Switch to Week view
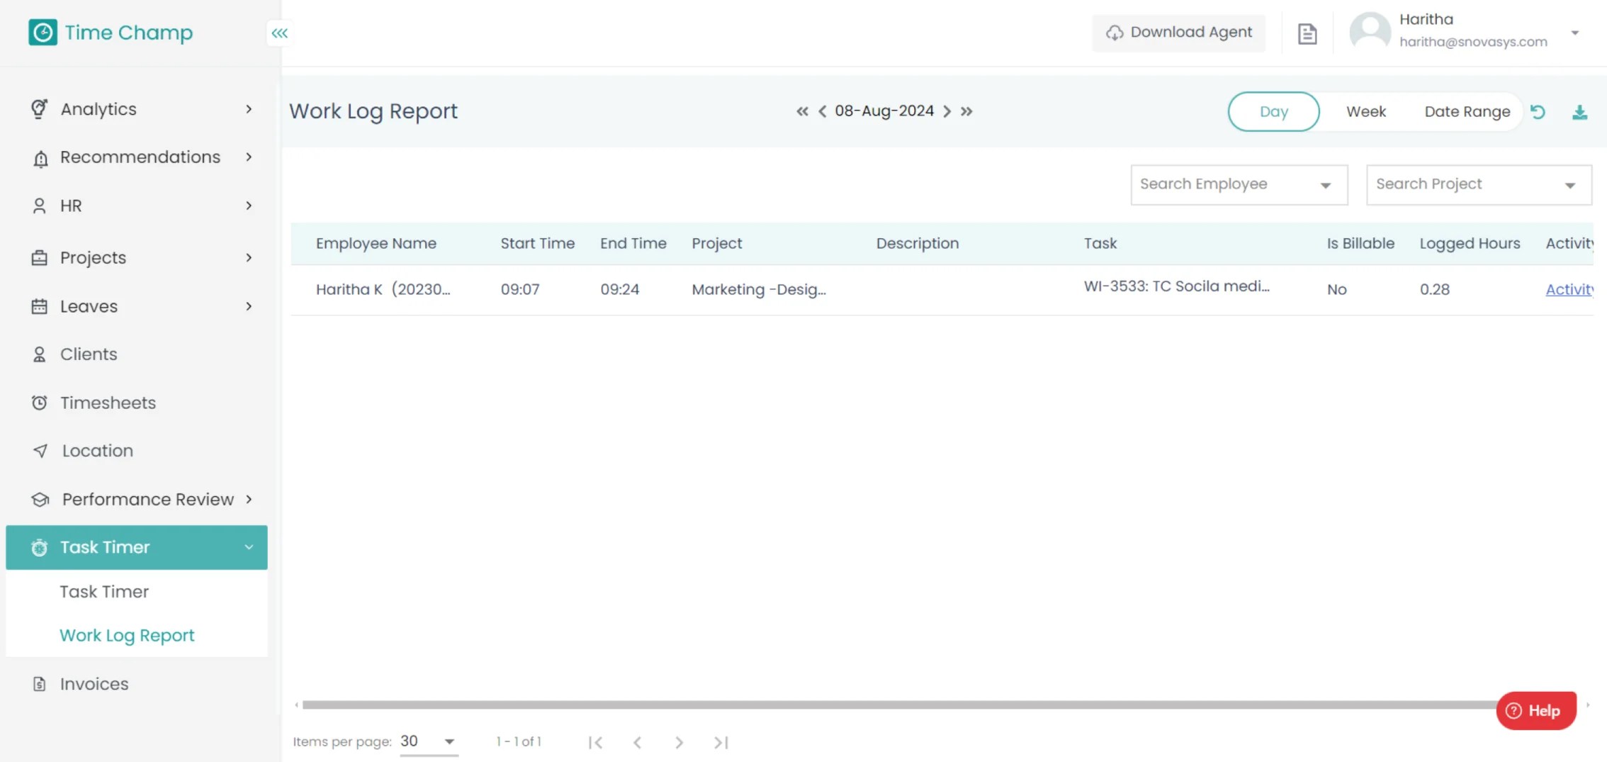 1366,111
